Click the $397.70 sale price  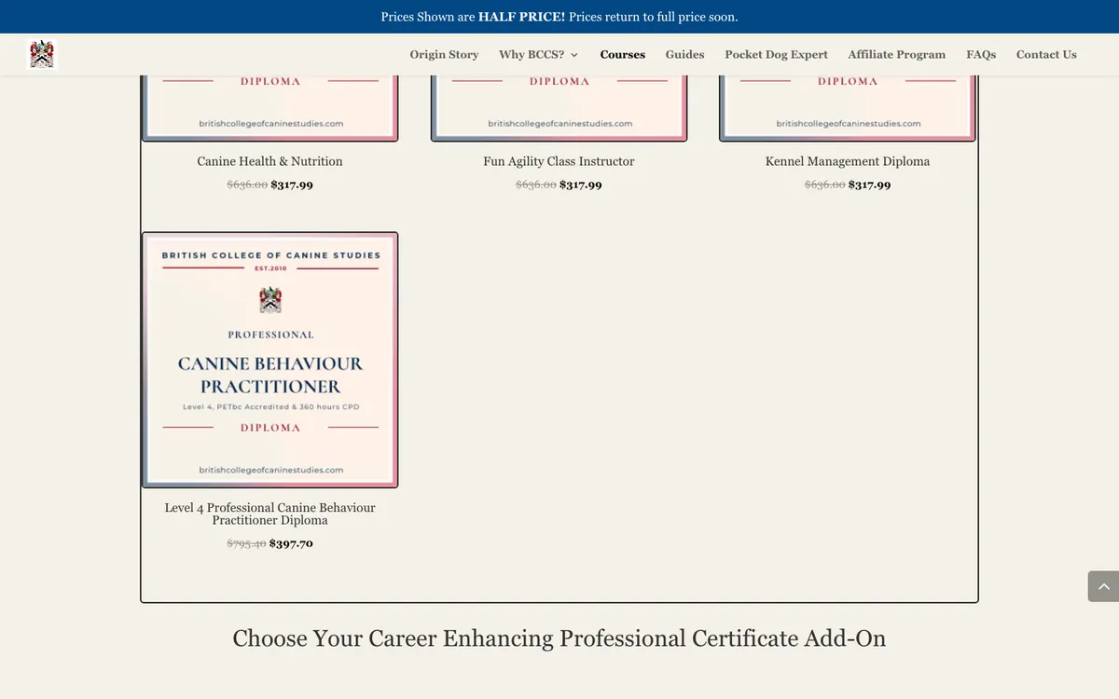tap(291, 543)
